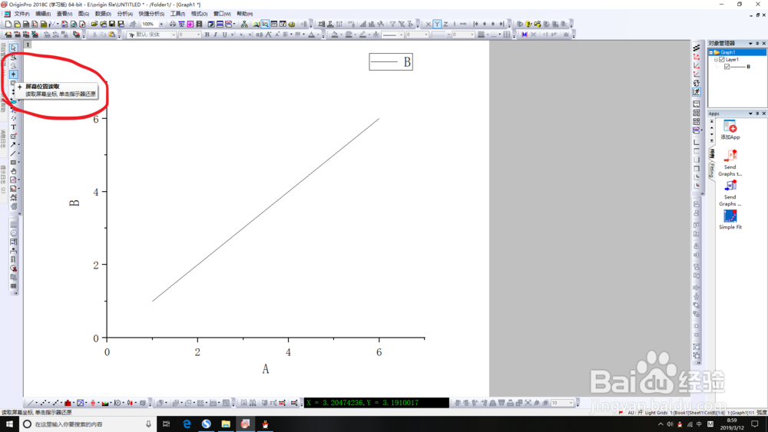Screen dimensions: 768x432
Task: Apply Italic formatting with the I button
Action: 216,35
